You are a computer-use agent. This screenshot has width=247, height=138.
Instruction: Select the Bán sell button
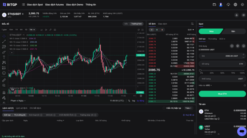tap(233, 31)
